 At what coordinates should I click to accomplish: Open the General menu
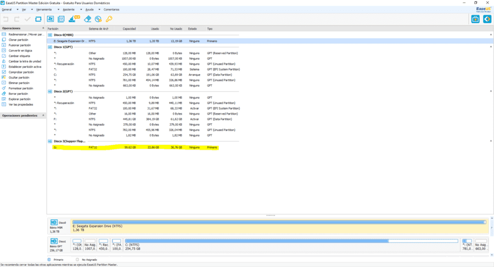7,9
